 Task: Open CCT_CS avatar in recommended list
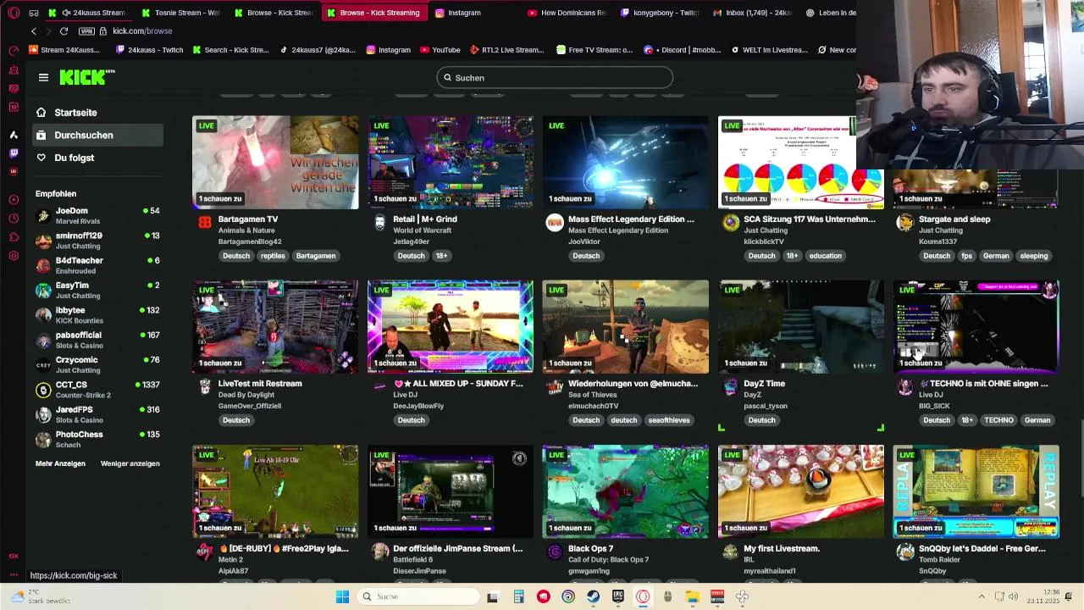43,390
